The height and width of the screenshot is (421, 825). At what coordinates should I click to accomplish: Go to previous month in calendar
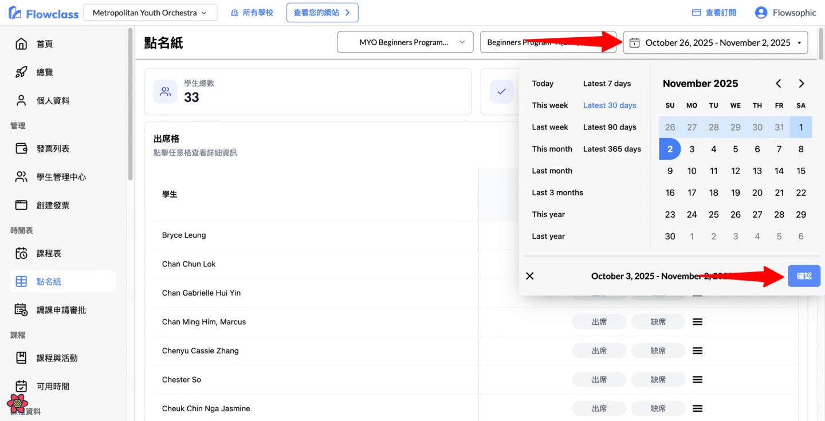pos(779,84)
